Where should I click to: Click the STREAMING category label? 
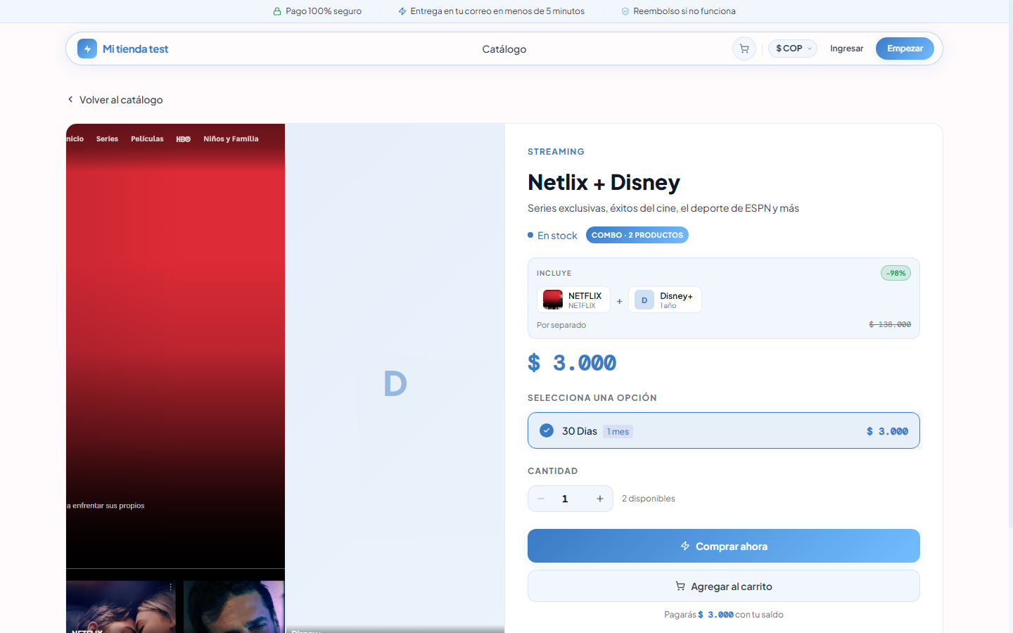pyautogui.click(x=556, y=152)
